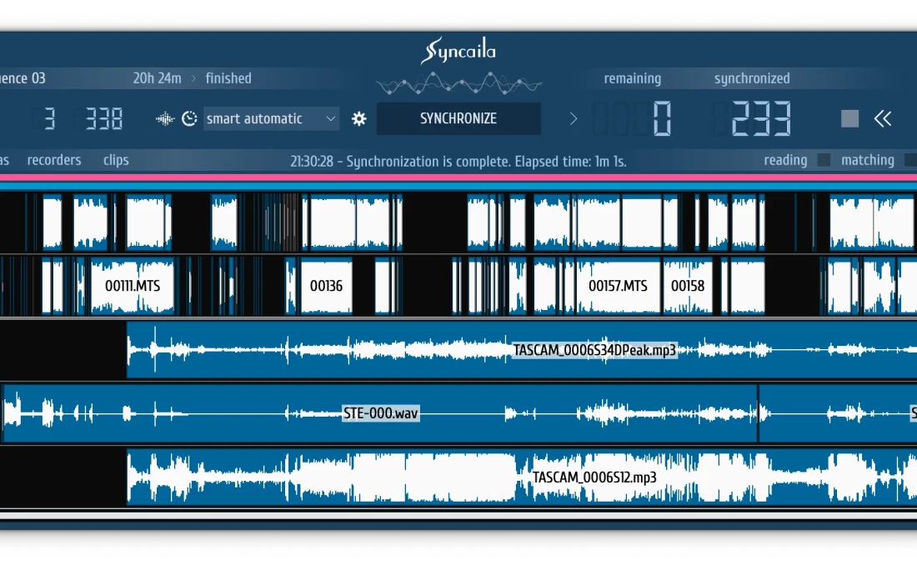This screenshot has height=570, width=917.
Task: Toggle the reading indicator checkbox
Action: (x=824, y=160)
